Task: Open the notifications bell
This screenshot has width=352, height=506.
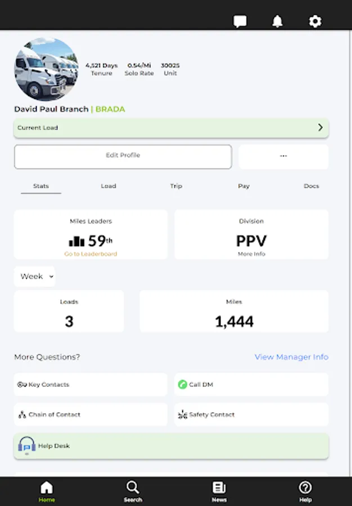Action: [277, 21]
